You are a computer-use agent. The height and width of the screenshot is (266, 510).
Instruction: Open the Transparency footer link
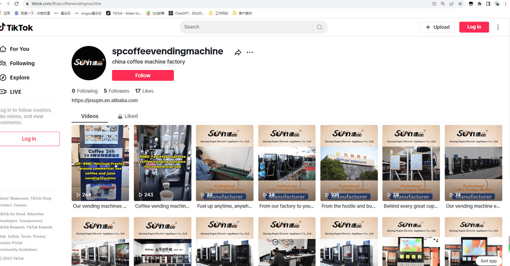31,221
